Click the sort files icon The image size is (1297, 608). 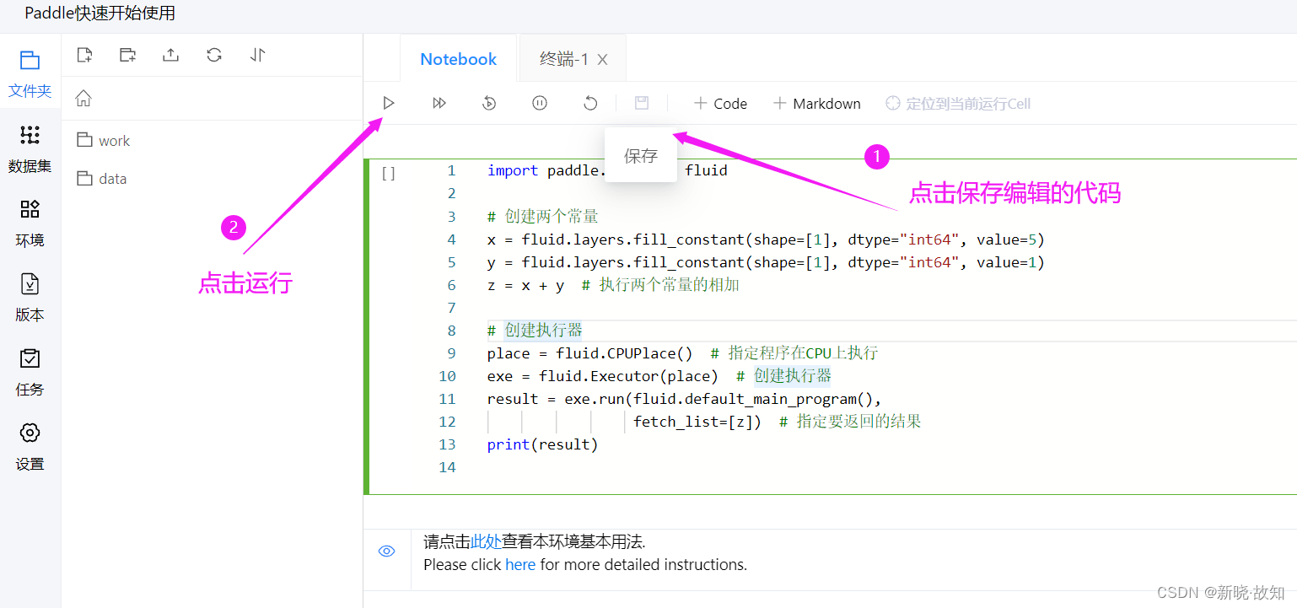(x=258, y=55)
